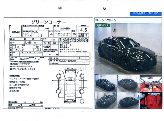The width and height of the screenshot is (164, 121).
Task: Click the interior grade B cell
Action: click(x=86, y=35)
